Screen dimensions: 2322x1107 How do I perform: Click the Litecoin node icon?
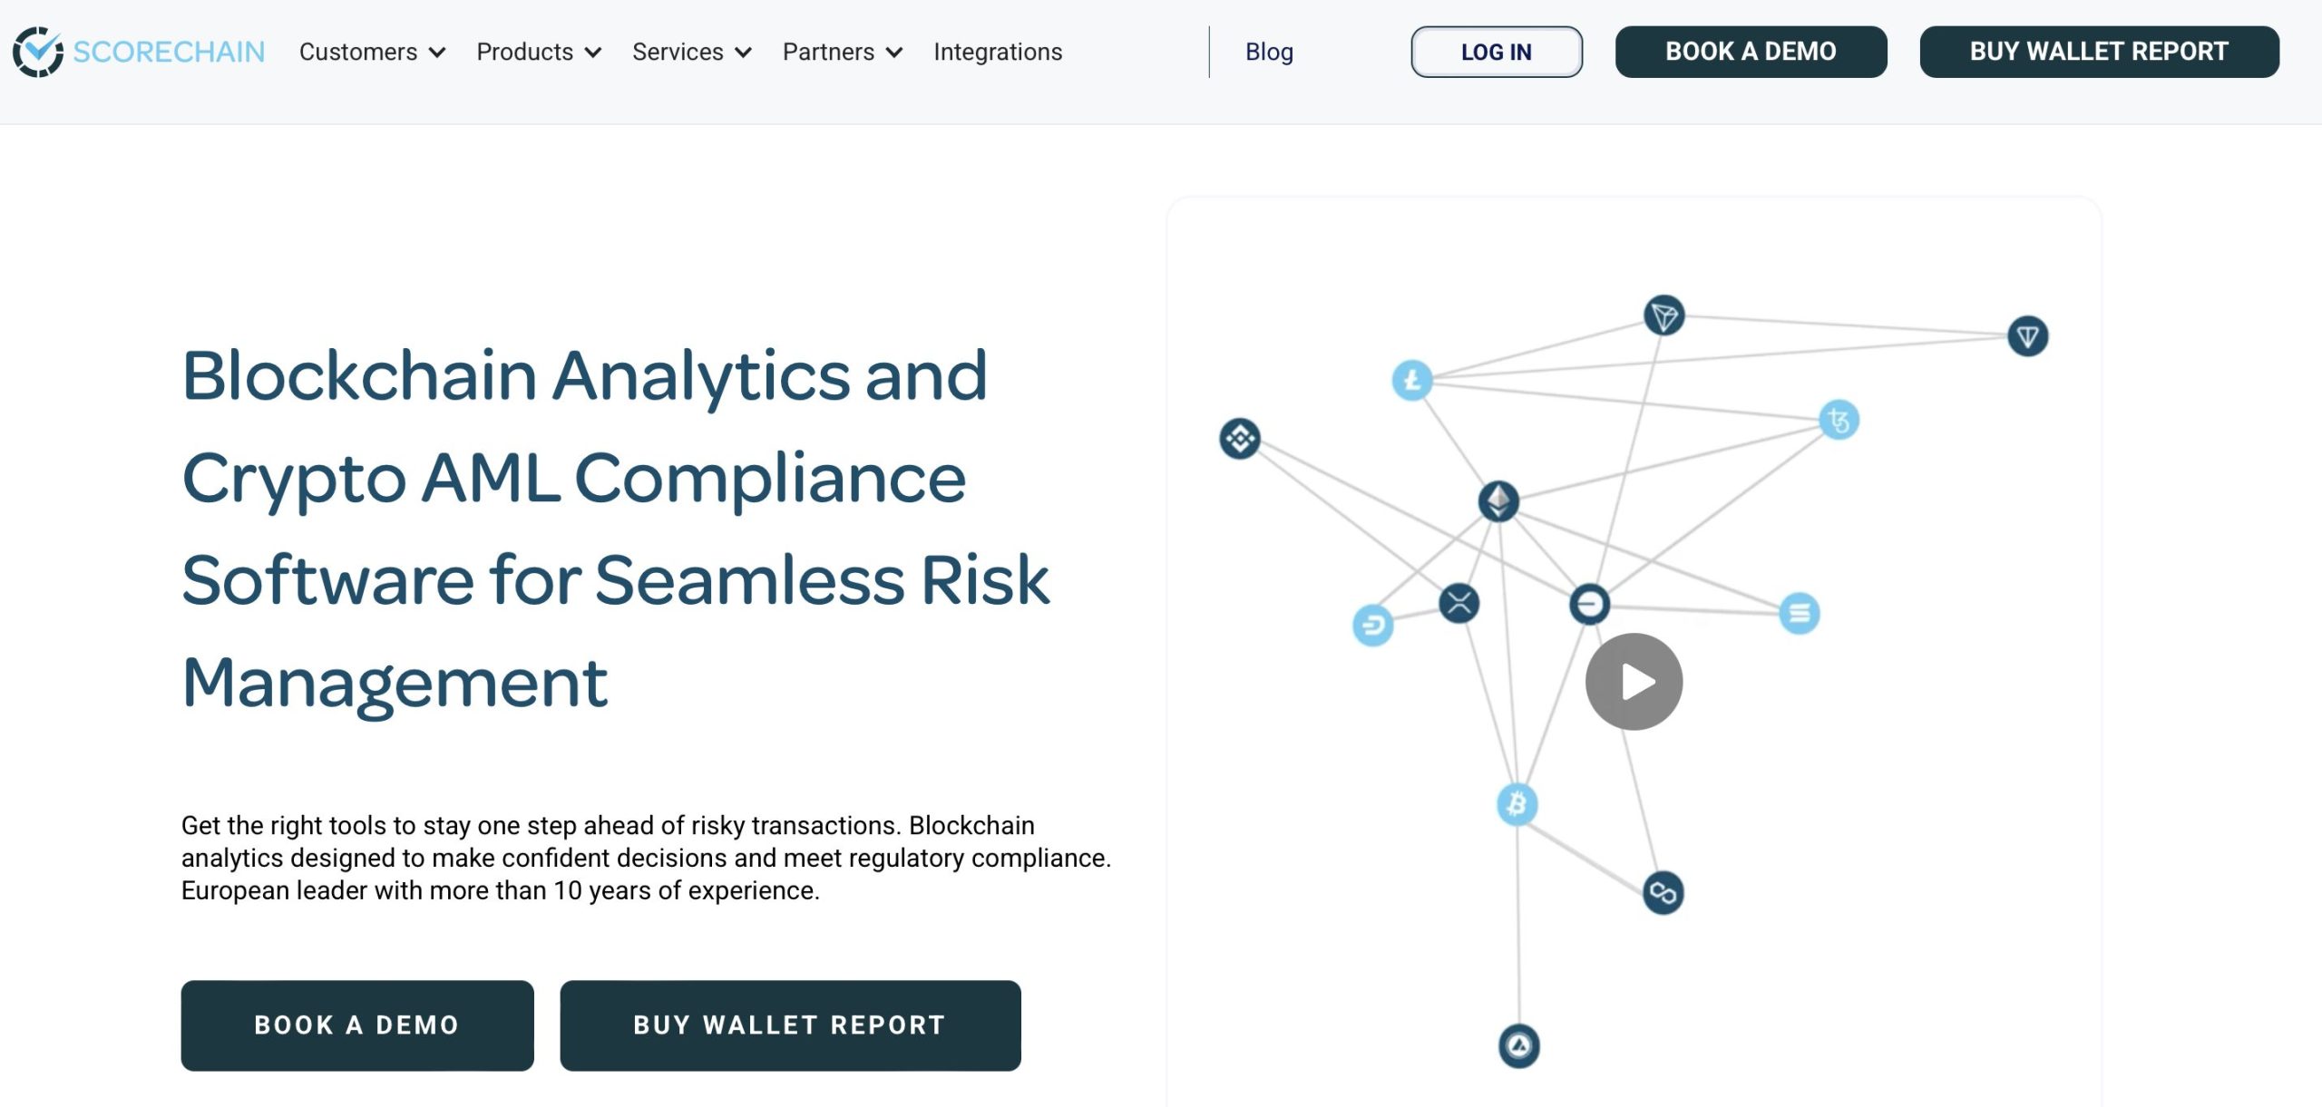[x=1412, y=380]
